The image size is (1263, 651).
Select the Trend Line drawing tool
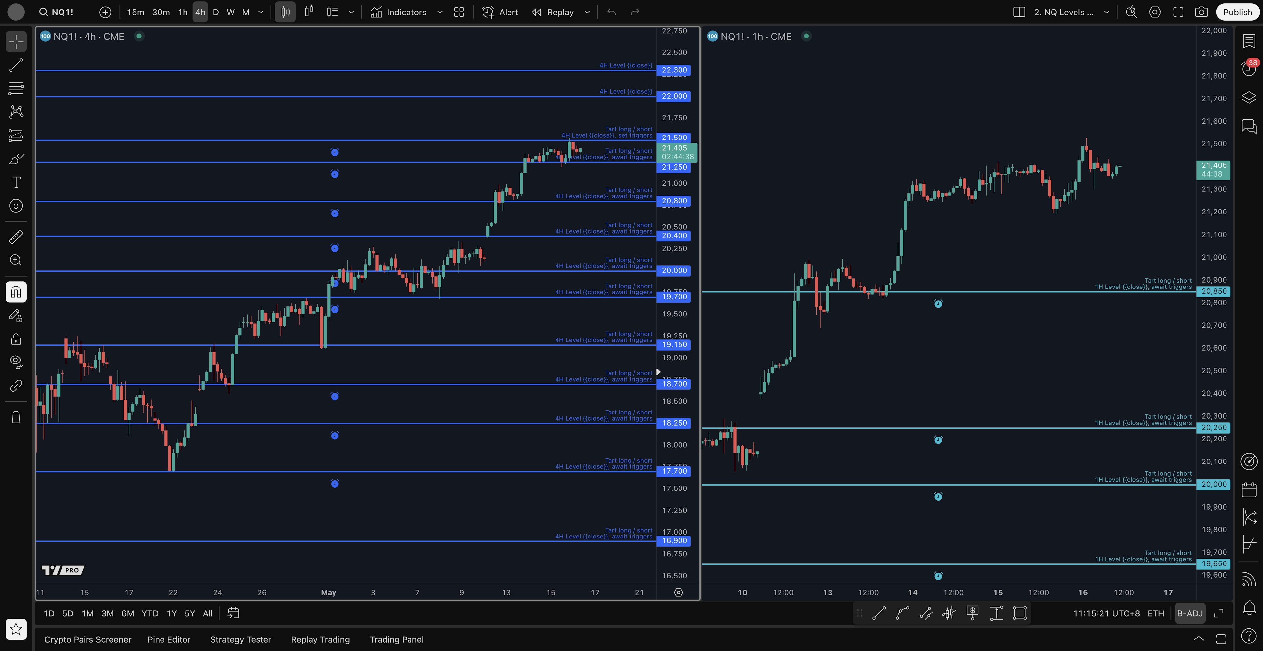[16, 65]
